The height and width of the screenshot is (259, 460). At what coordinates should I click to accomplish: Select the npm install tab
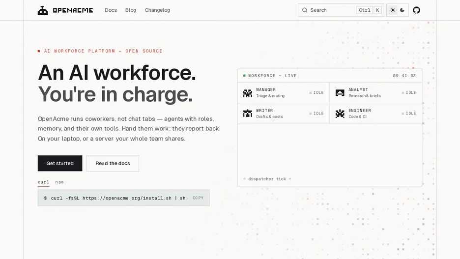[x=59, y=182]
